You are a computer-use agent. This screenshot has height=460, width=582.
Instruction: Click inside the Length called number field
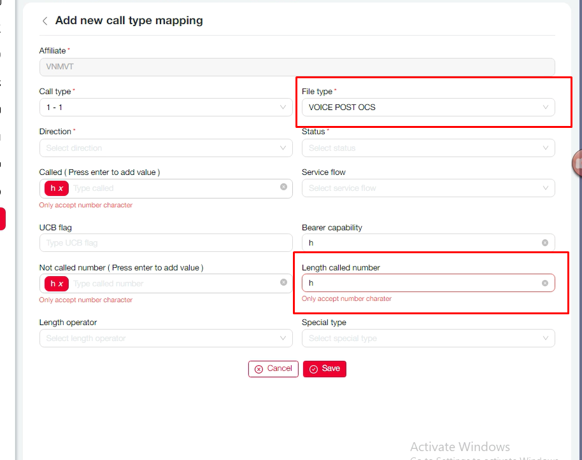click(420, 283)
